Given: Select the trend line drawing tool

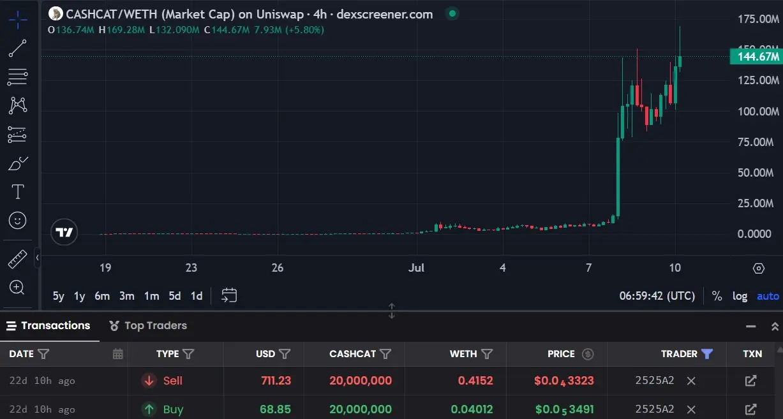Looking at the screenshot, I should [18, 48].
